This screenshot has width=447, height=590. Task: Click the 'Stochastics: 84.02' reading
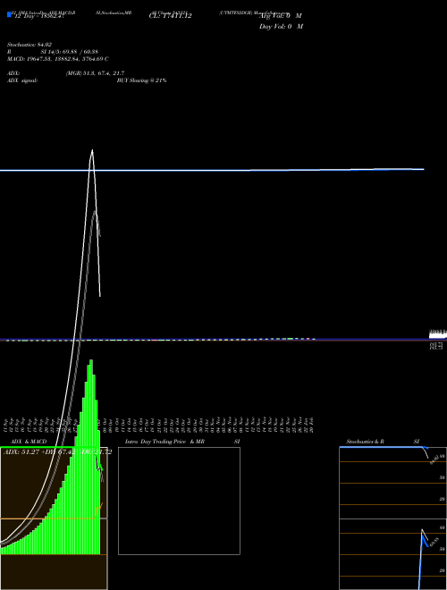pyautogui.click(x=30, y=45)
